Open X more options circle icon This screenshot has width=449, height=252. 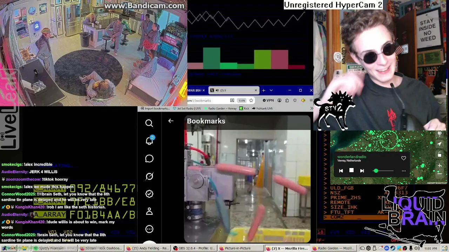point(149,229)
